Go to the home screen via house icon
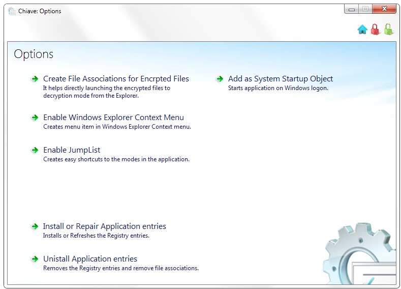The height and width of the screenshot is (289, 401). coord(362,30)
